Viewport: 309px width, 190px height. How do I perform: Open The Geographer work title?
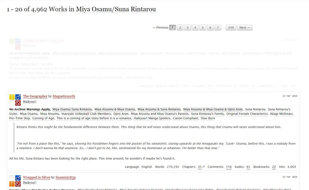pyautogui.click(x=35, y=97)
